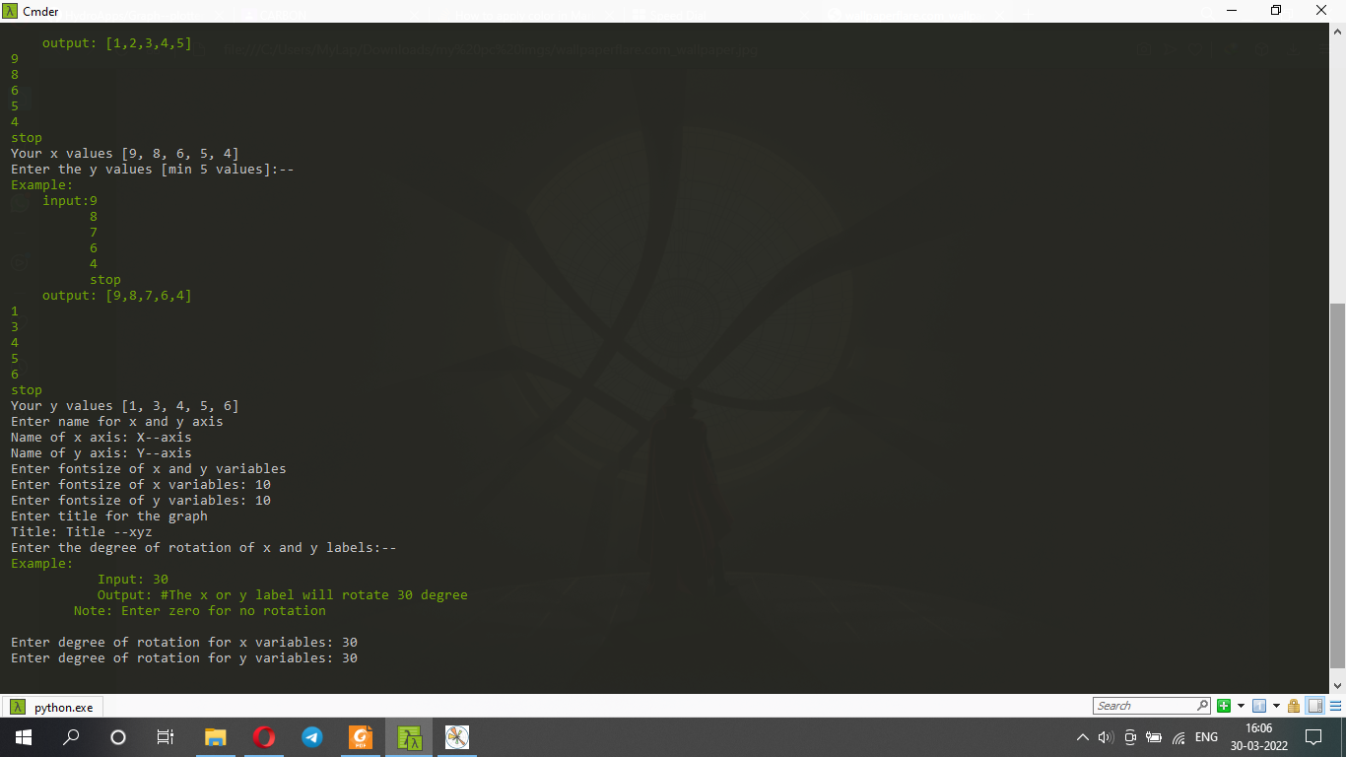
Task: Open the Opera browser from the taskbar
Action: pos(263,736)
